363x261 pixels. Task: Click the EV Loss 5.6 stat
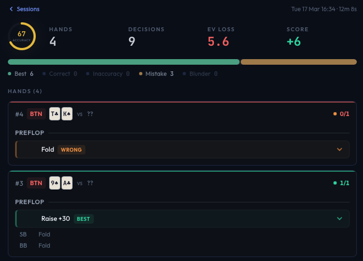click(x=222, y=37)
